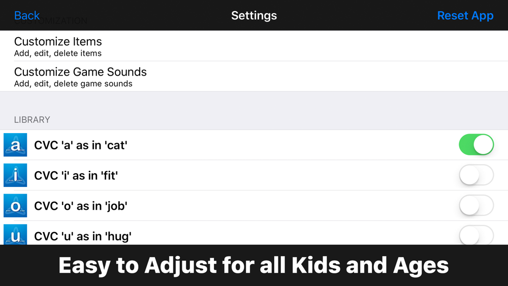Select the "CVC 'i' as in 'fit'" label

point(77,176)
